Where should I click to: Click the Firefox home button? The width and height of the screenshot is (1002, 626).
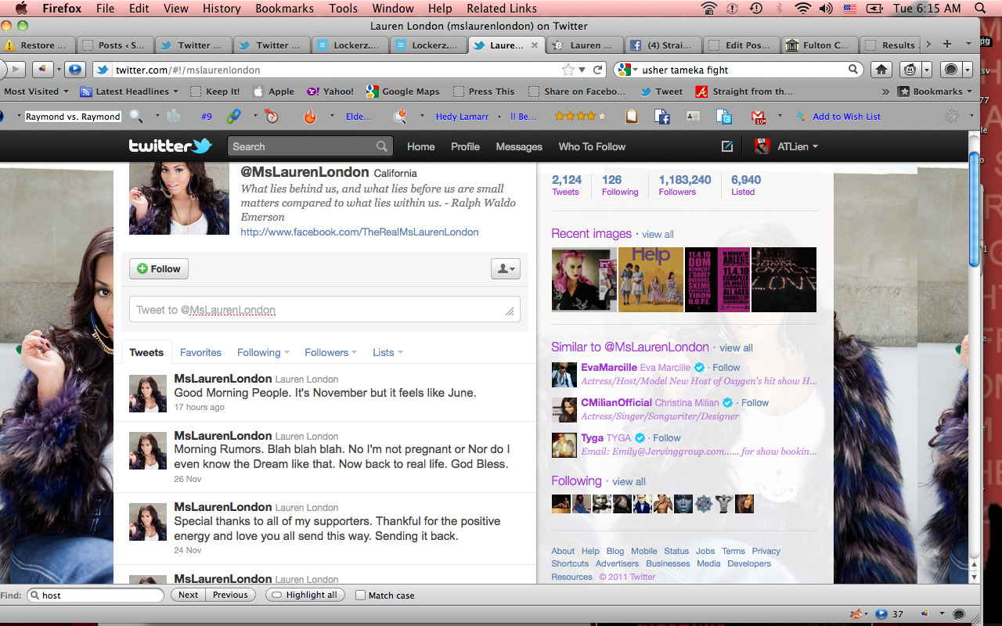(x=881, y=70)
